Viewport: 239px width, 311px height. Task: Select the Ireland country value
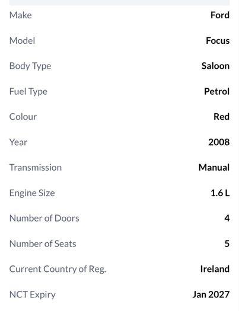(215, 269)
